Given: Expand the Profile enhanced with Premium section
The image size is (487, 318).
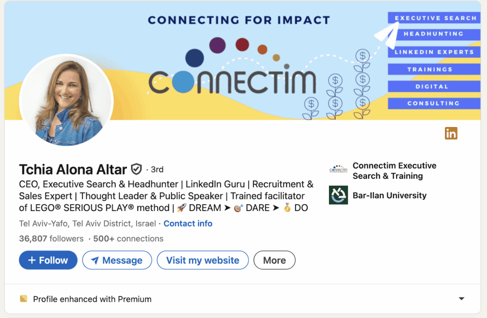Looking at the screenshot, I should click(x=461, y=299).
